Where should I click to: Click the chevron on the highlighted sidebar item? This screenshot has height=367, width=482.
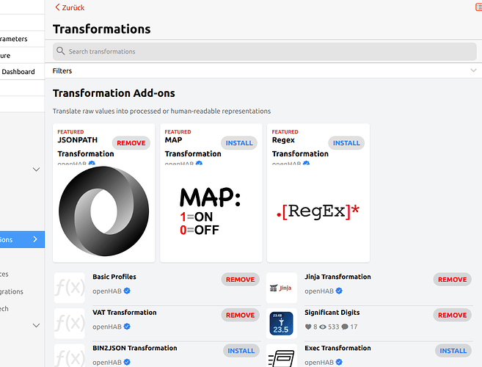click(35, 239)
